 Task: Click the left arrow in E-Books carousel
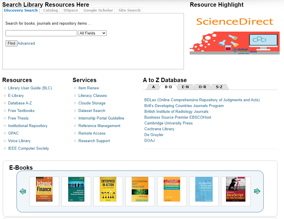click(x=23, y=191)
